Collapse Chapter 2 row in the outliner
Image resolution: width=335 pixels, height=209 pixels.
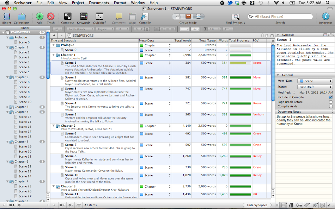tap(54, 126)
